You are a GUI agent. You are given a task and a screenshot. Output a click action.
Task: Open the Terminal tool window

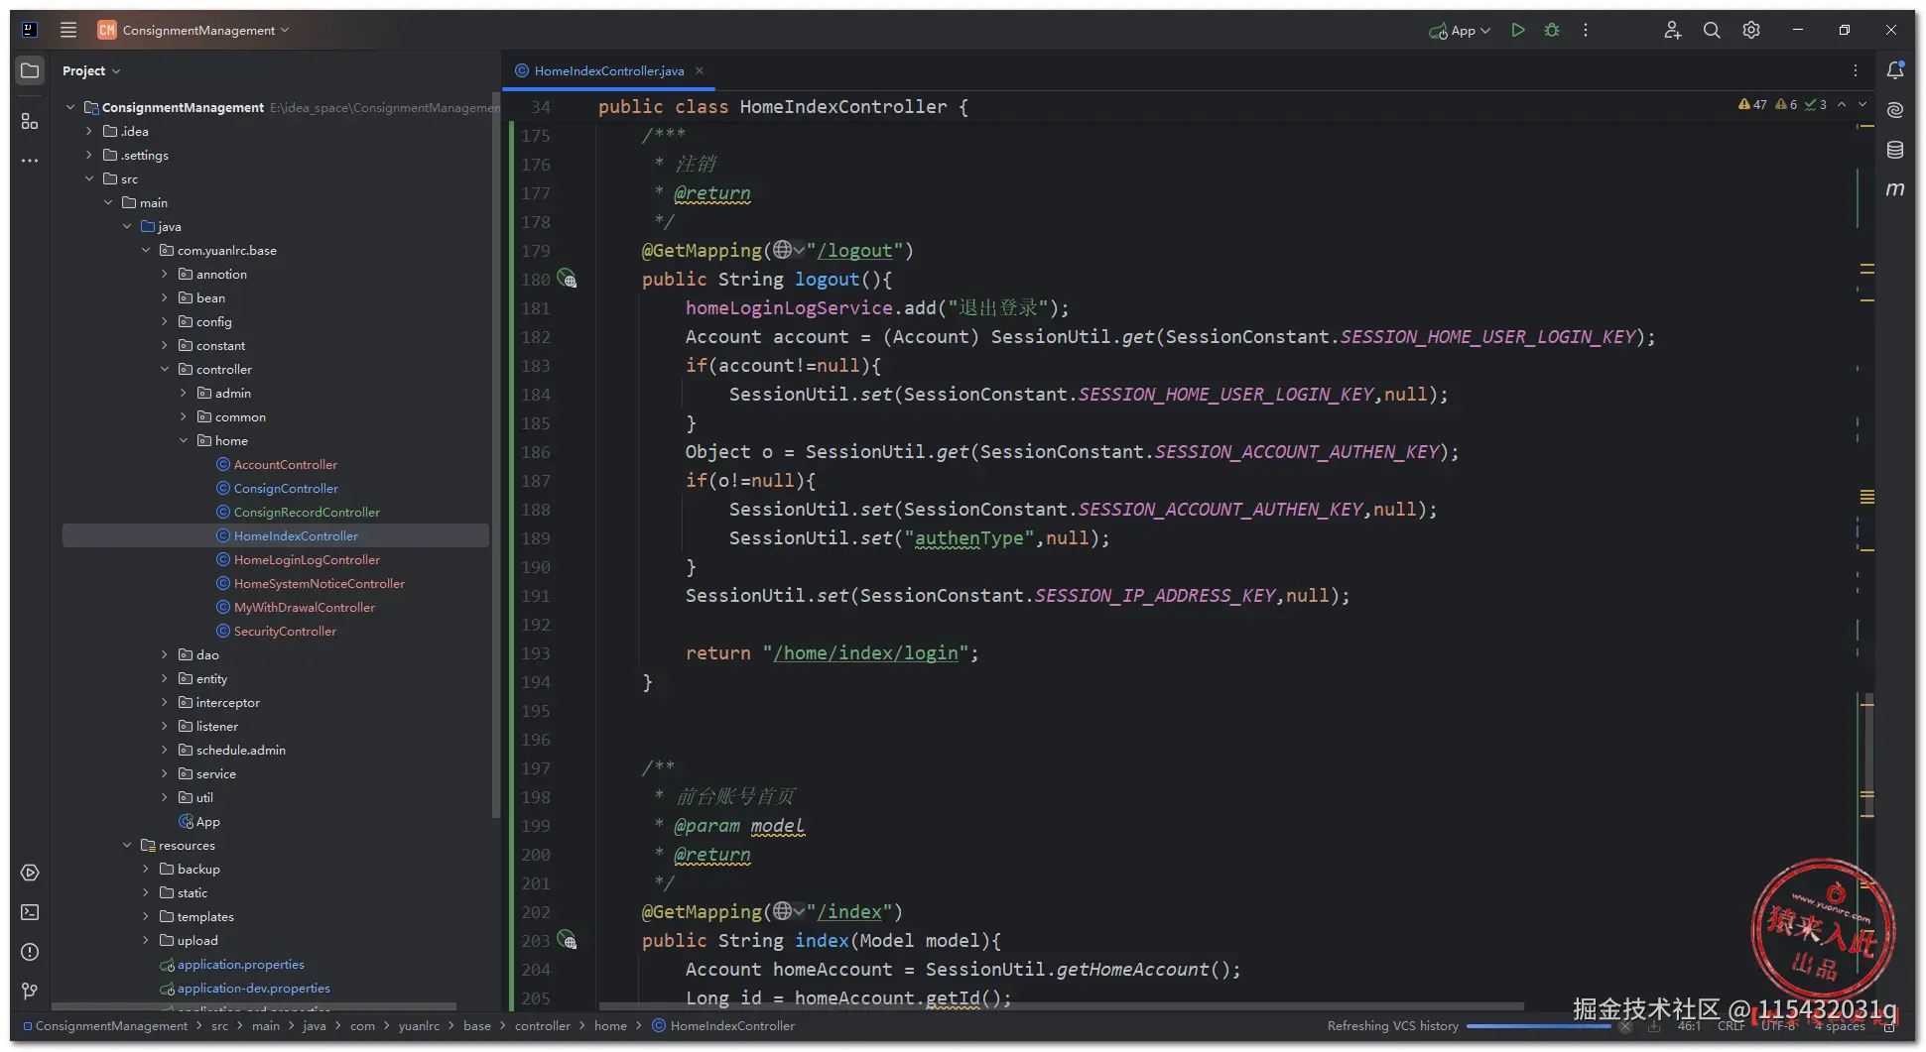[30, 912]
